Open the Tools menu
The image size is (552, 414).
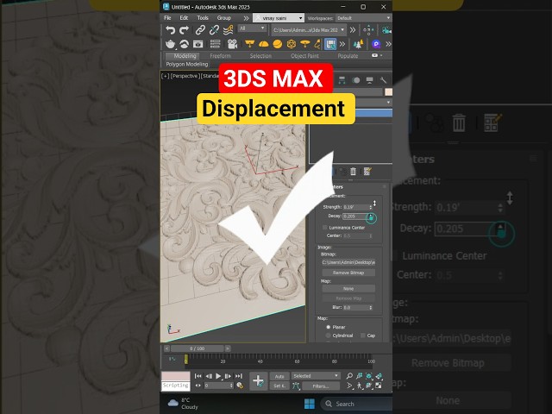(x=203, y=18)
